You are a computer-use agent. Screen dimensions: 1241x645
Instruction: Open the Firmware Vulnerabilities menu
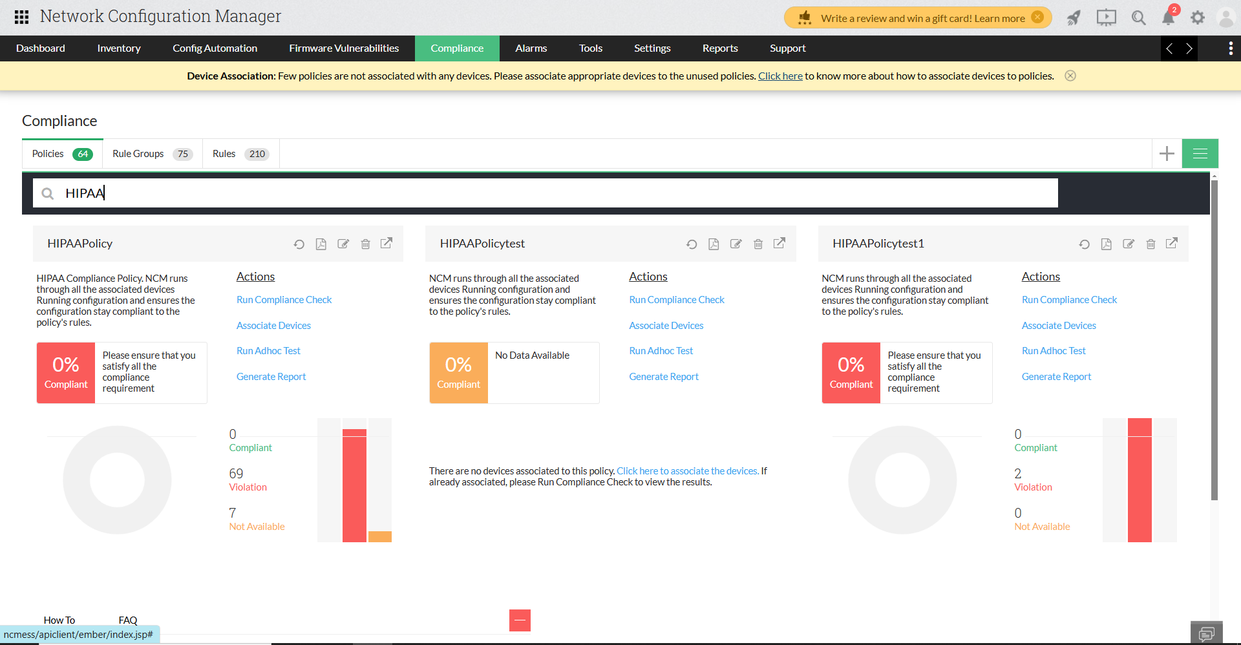(x=343, y=48)
